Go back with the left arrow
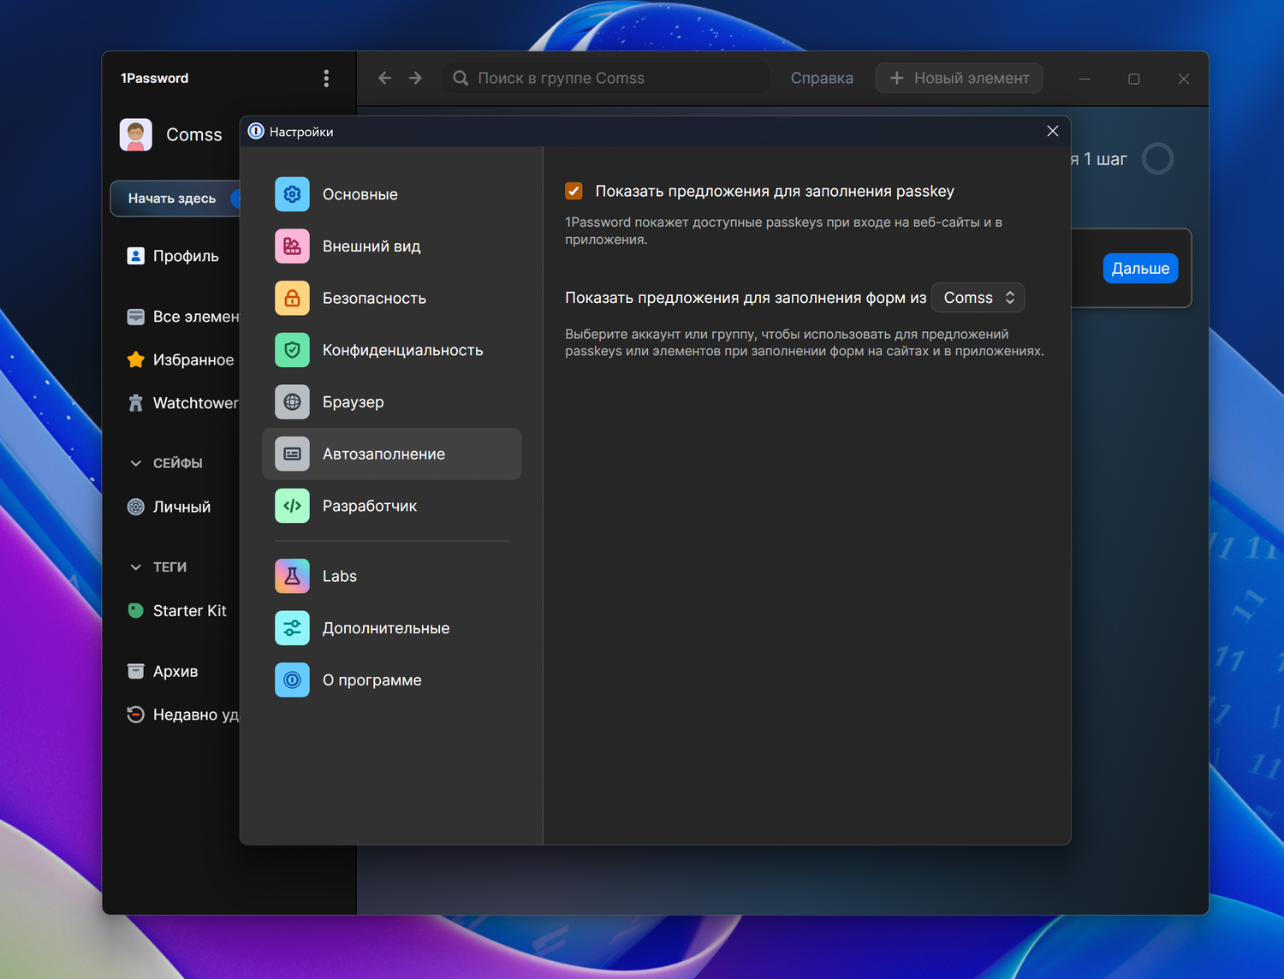This screenshot has height=979, width=1284. pyautogui.click(x=385, y=78)
